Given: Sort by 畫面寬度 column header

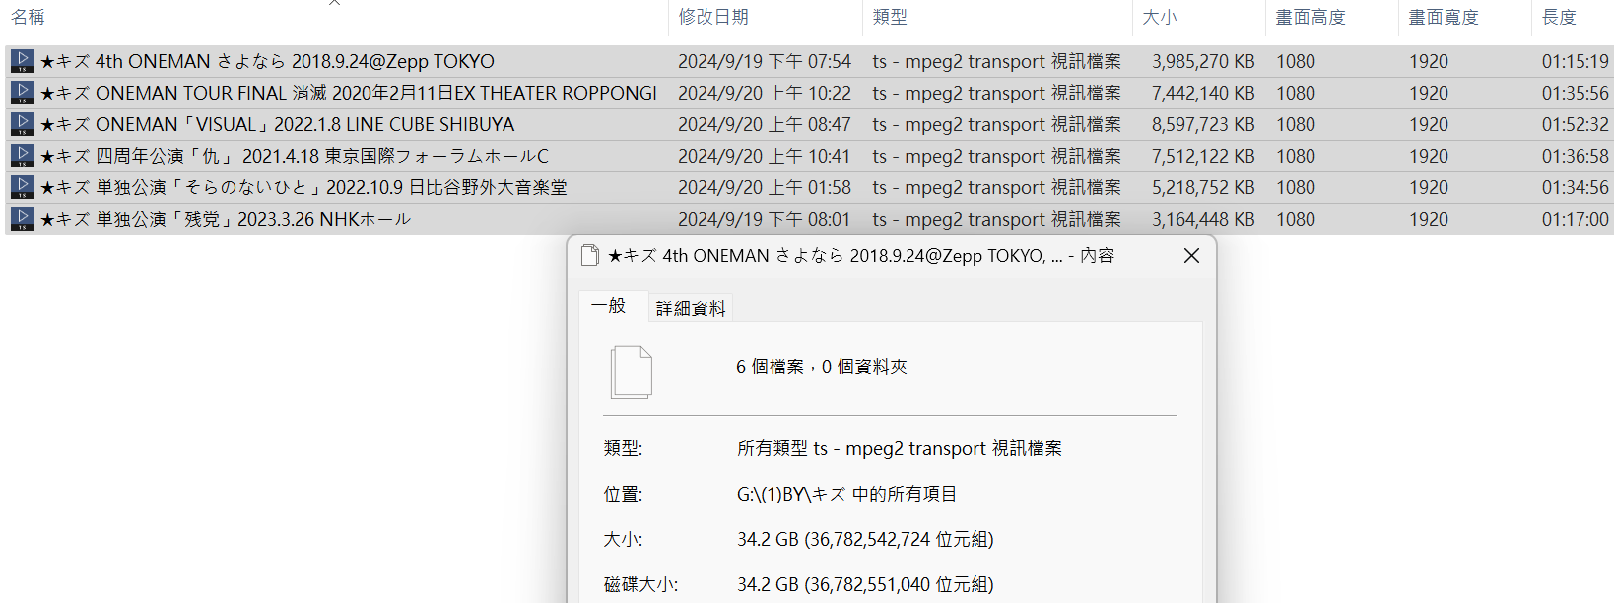Looking at the screenshot, I should (x=1444, y=17).
